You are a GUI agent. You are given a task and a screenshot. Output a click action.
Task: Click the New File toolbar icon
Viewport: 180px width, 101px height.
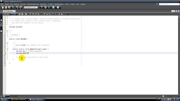pyautogui.click(x=3, y=8)
